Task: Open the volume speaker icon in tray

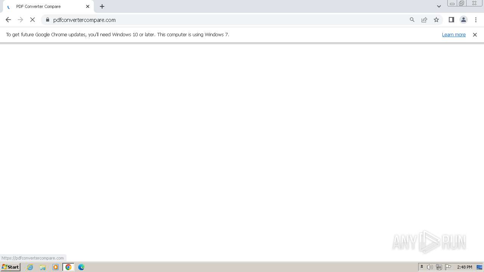Action: click(430, 267)
